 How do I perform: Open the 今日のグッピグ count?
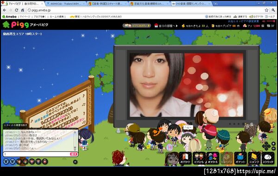pyautogui.click(x=226, y=26)
